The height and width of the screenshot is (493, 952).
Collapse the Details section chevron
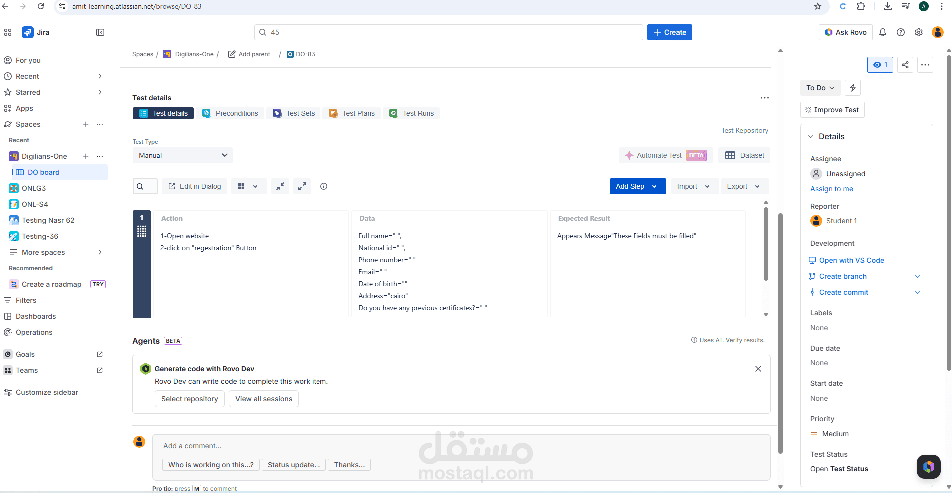(x=811, y=137)
